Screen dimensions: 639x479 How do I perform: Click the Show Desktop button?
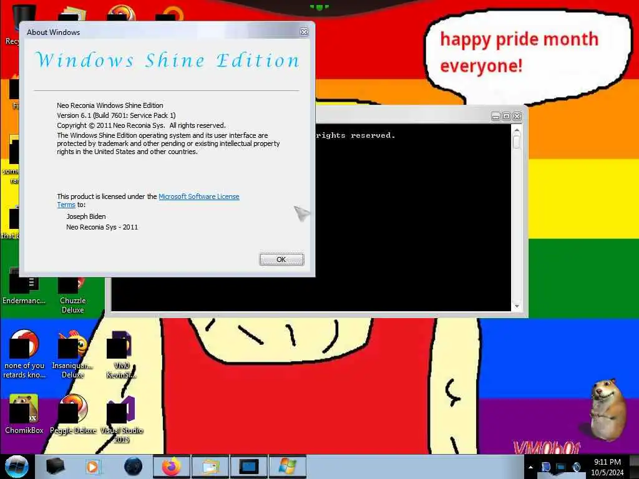pyautogui.click(x=634, y=467)
